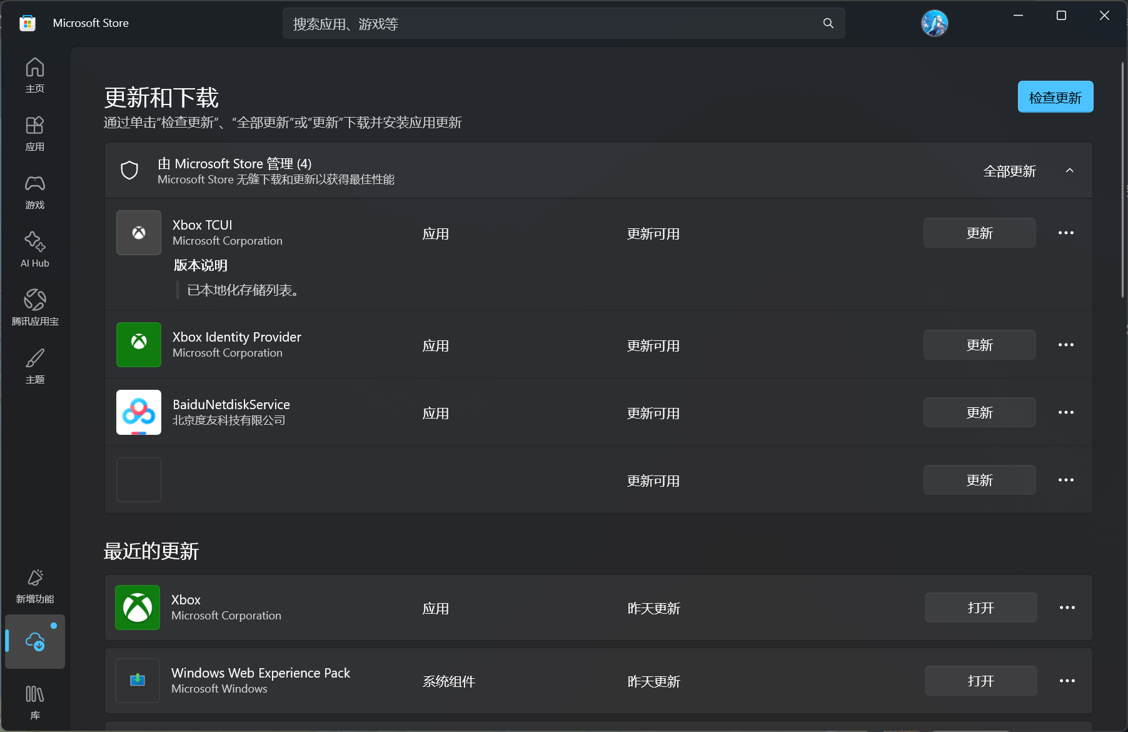Open the 游戏 gaming section

click(x=35, y=191)
